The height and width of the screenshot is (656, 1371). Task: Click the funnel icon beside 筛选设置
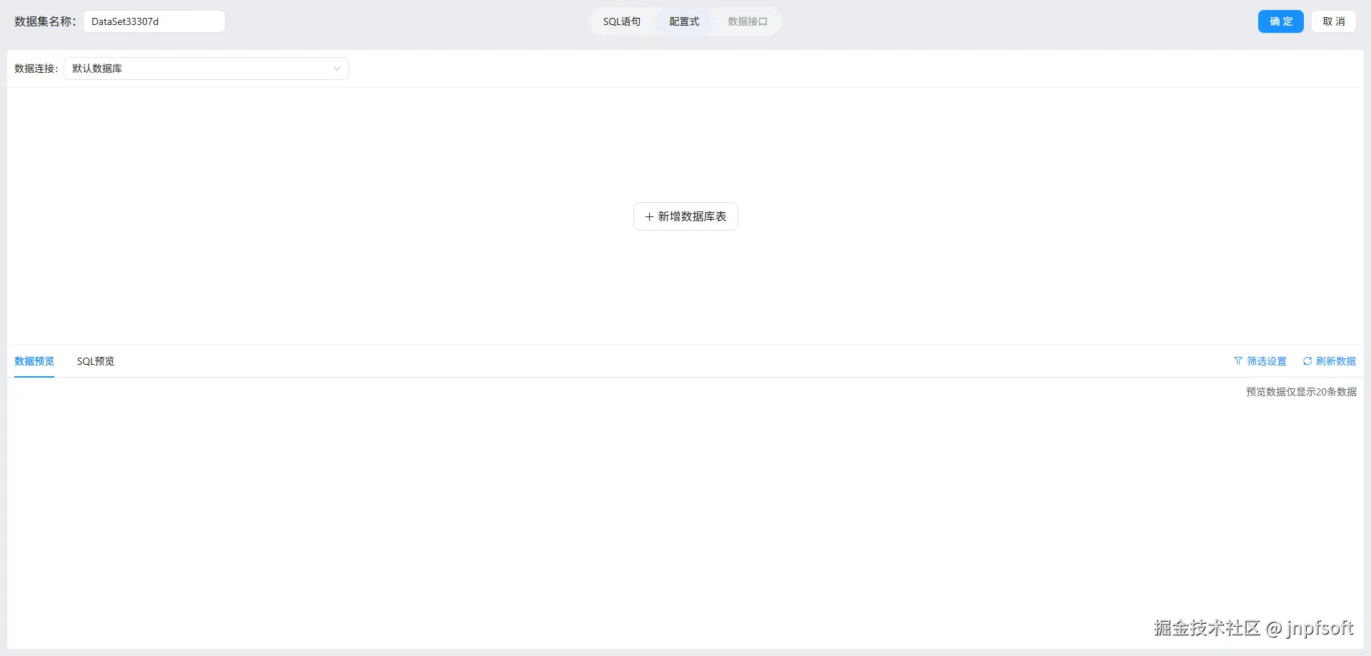coord(1238,361)
